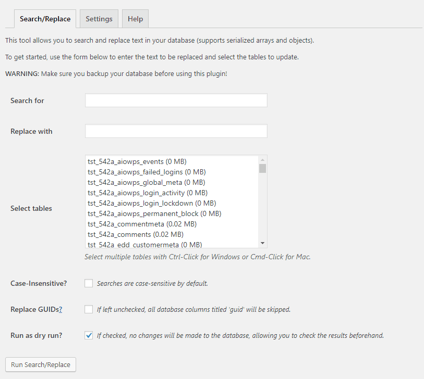Choose tst_542a_aiowps_global_meta in the list
This screenshot has width=424, height=379.
[x=146, y=182]
